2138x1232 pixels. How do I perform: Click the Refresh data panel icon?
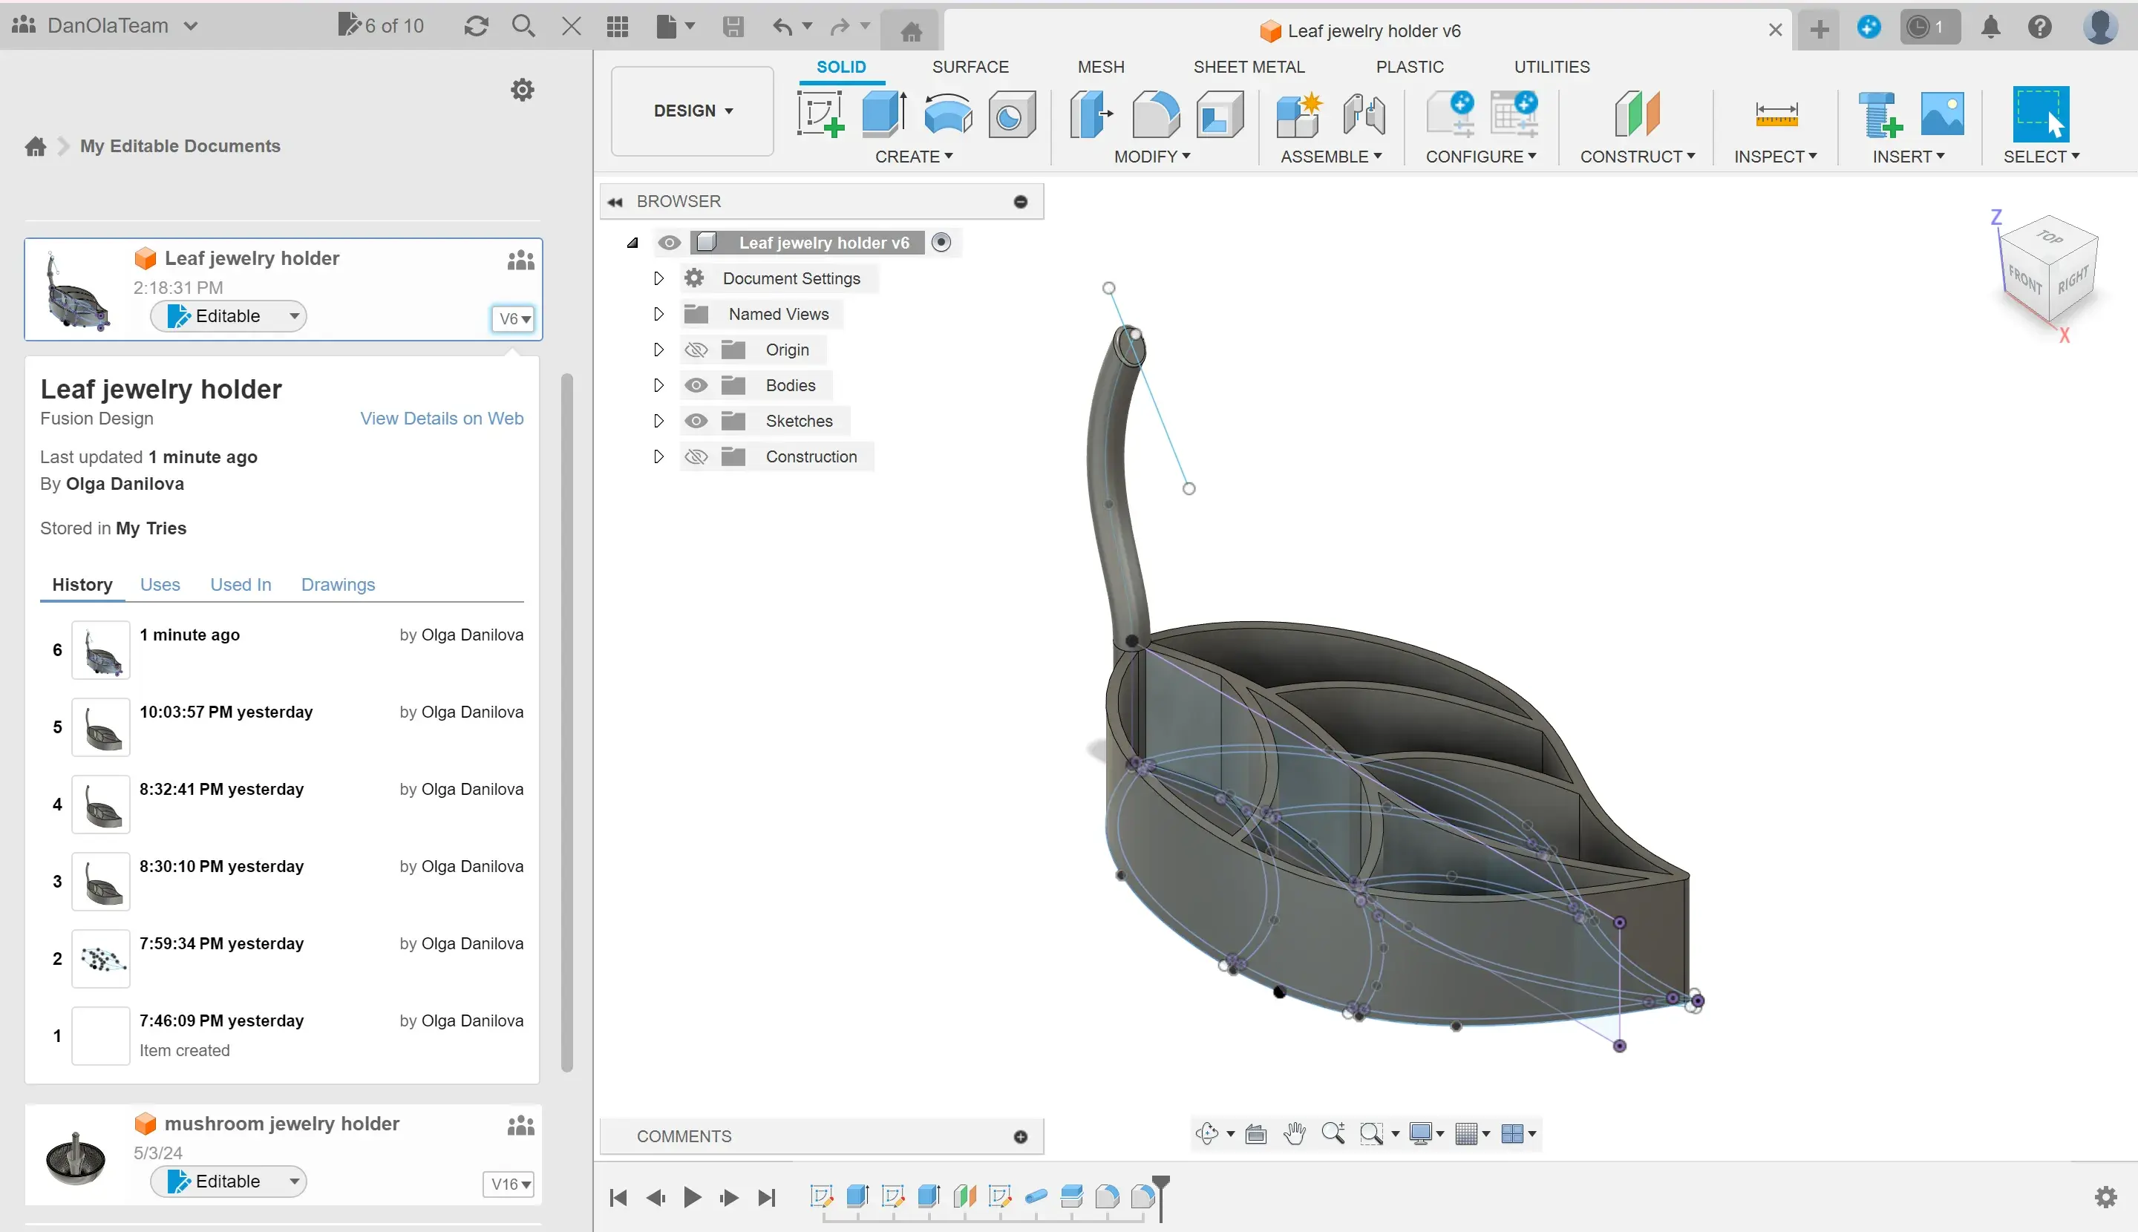(x=477, y=26)
